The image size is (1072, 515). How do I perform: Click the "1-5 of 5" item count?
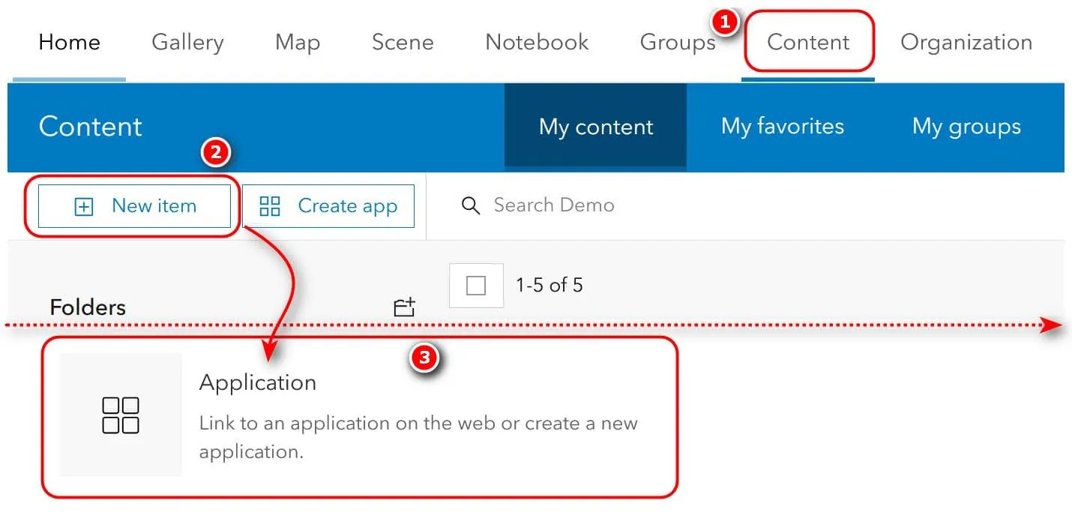coord(549,286)
